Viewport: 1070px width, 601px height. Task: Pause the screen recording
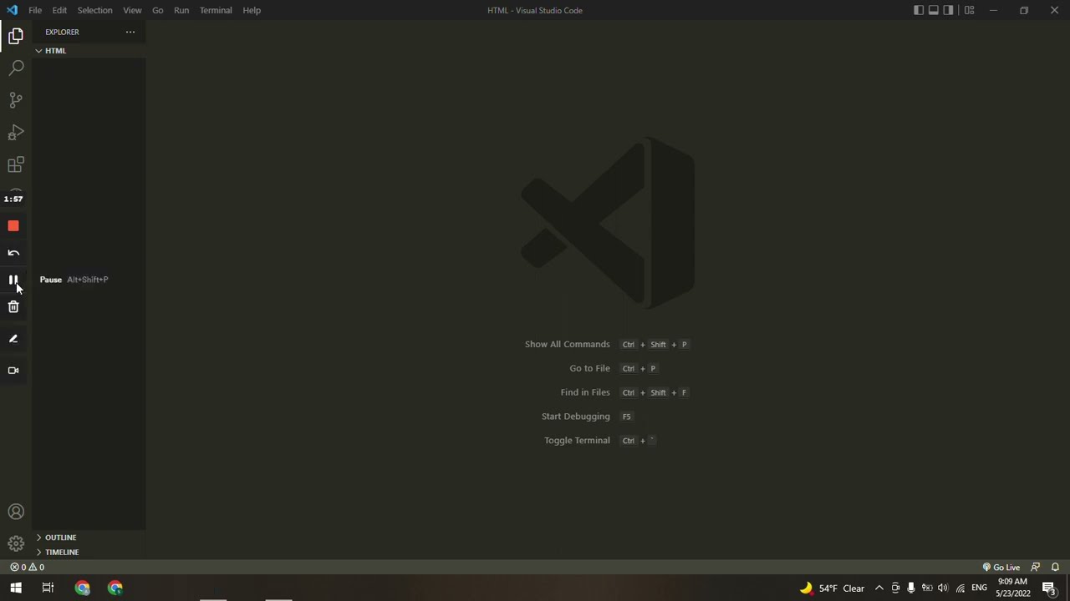13,280
